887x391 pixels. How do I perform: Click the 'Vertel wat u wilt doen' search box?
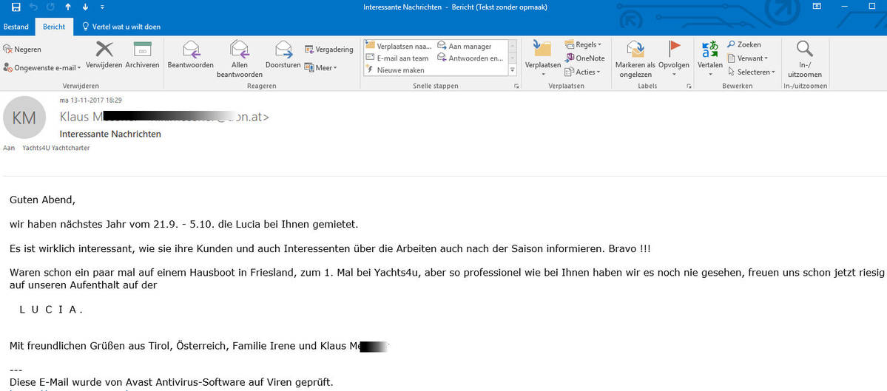pyautogui.click(x=126, y=27)
